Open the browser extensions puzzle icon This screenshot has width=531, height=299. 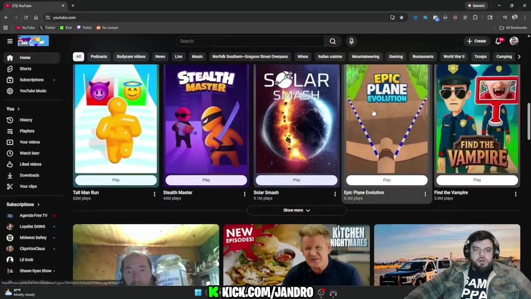(475, 17)
